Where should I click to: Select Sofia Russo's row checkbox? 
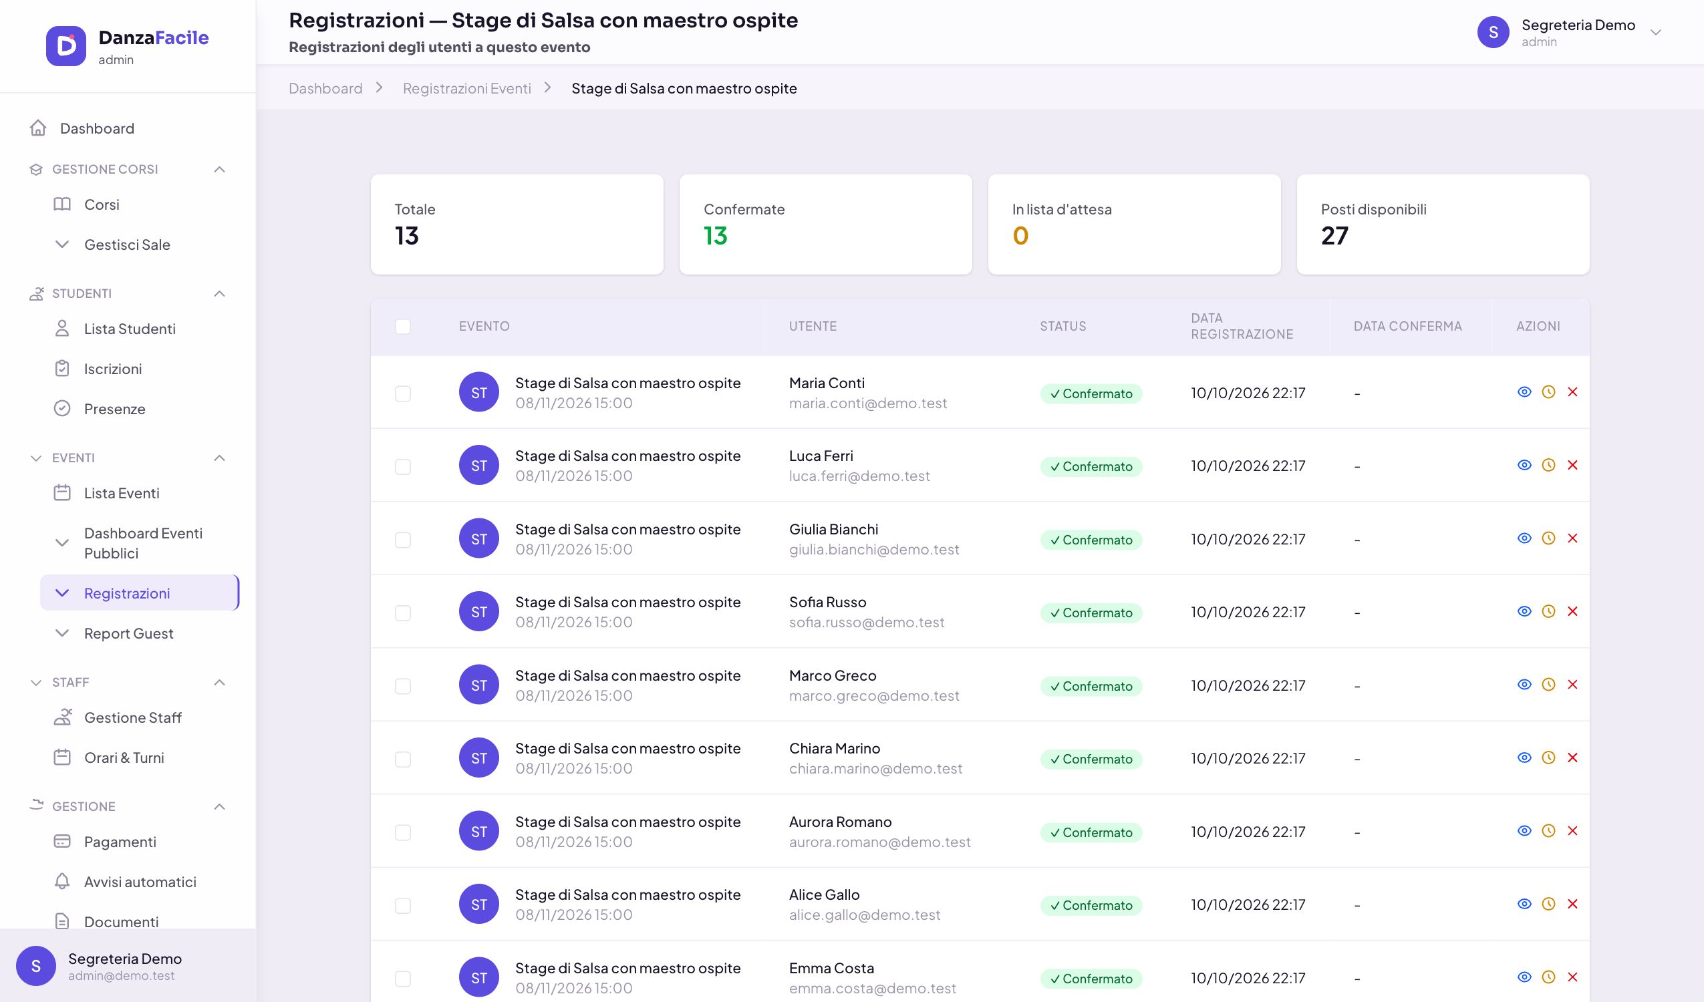(403, 613)
